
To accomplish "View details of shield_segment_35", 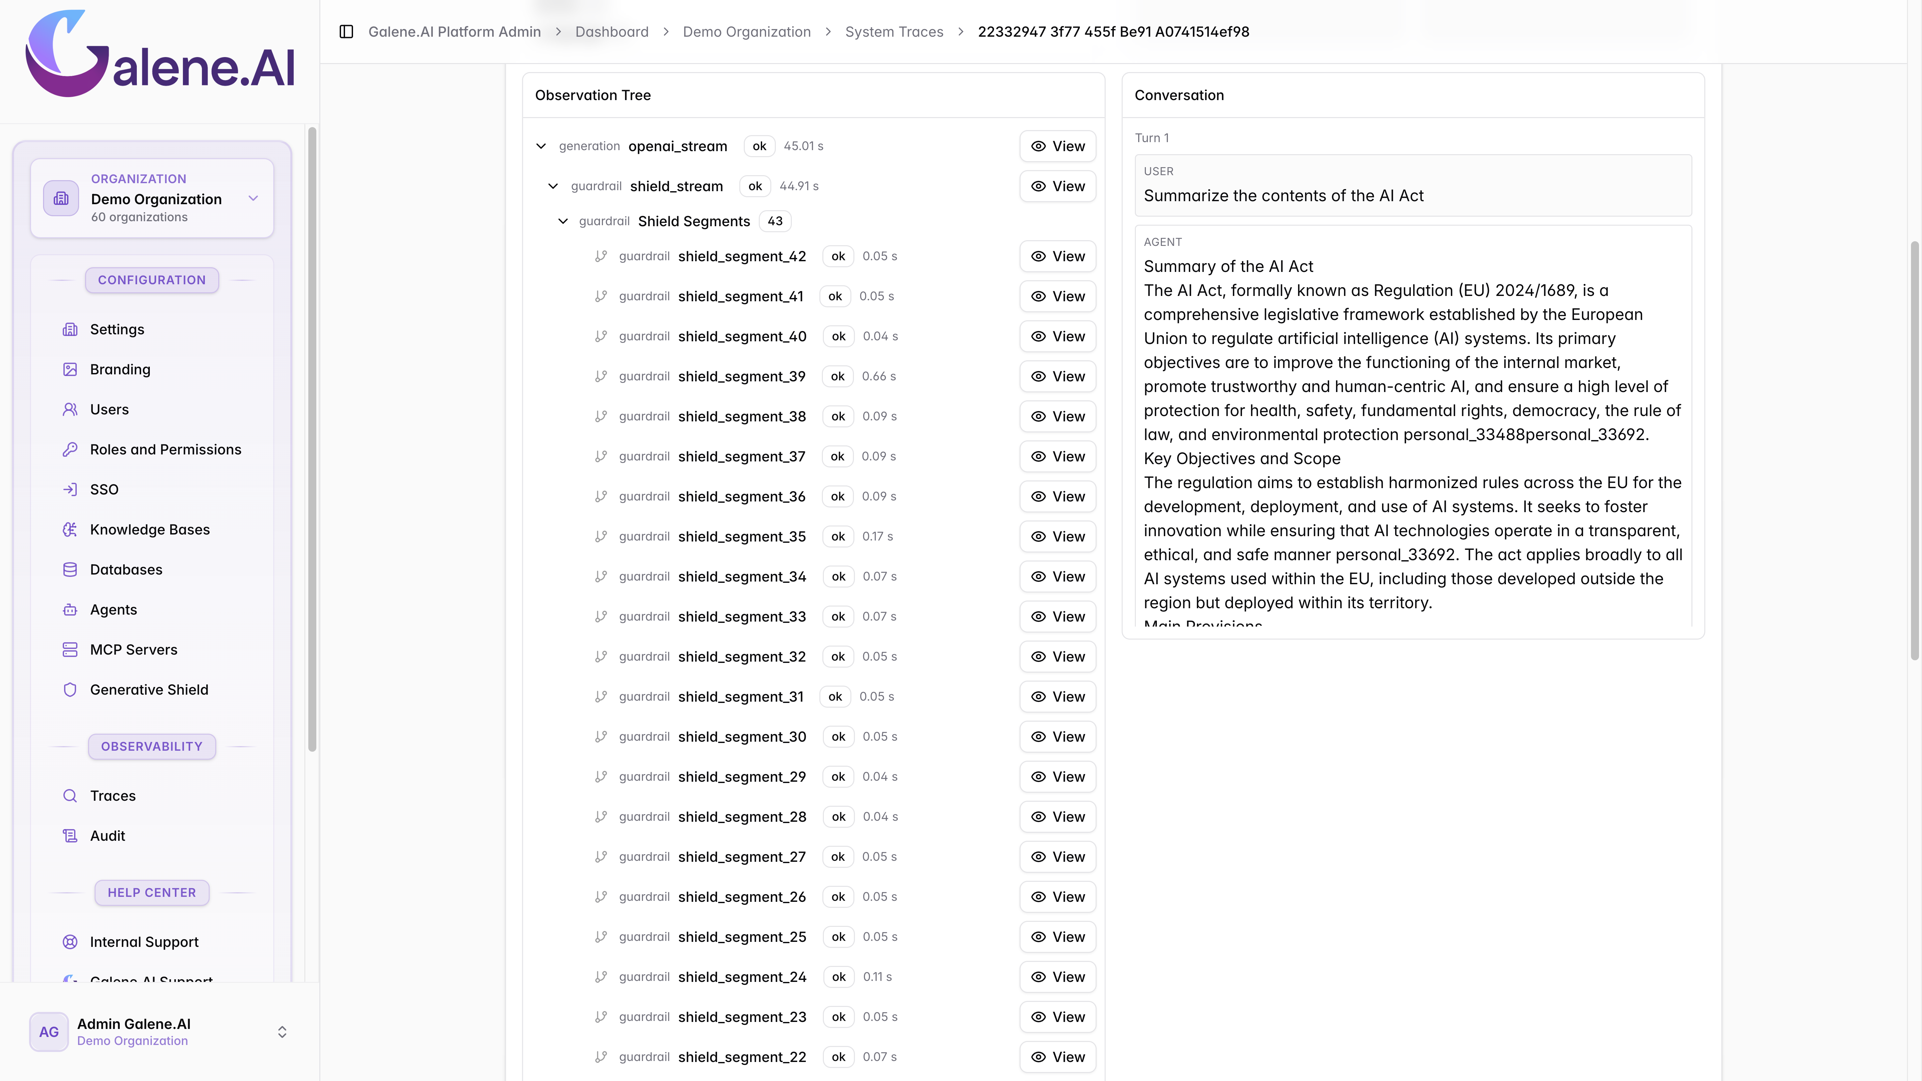I will [1058, 537].
